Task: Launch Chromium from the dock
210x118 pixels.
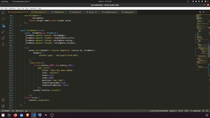Action: click(21, 115)
